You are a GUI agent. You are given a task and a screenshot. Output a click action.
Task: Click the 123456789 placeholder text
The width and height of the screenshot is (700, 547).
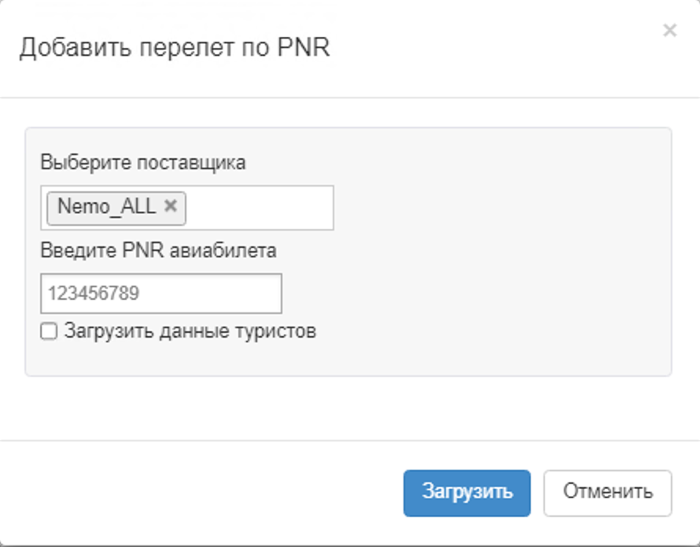click(x=94, y=294)
